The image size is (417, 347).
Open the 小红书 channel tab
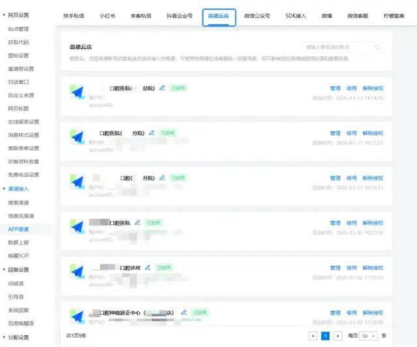109,16
